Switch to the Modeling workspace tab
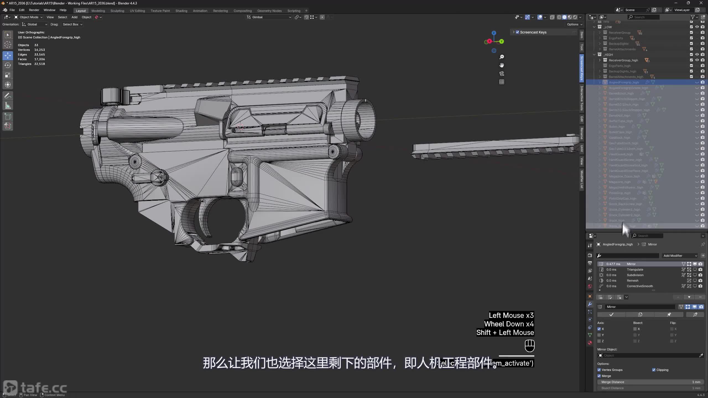Screen dimensions: 708x398 click(98, 11)
